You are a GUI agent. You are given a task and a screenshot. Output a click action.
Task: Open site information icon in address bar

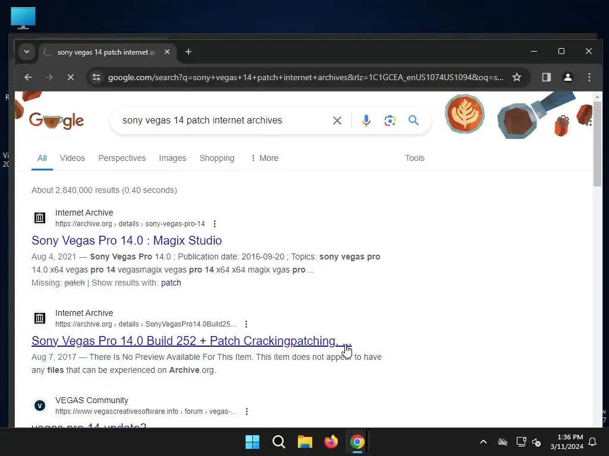(96, 77)
